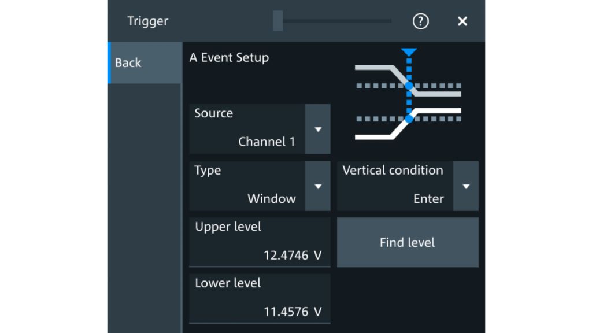Click the Trigger dialog title
This screenshot has width=592, height=333.
click(x=148, y=21)
